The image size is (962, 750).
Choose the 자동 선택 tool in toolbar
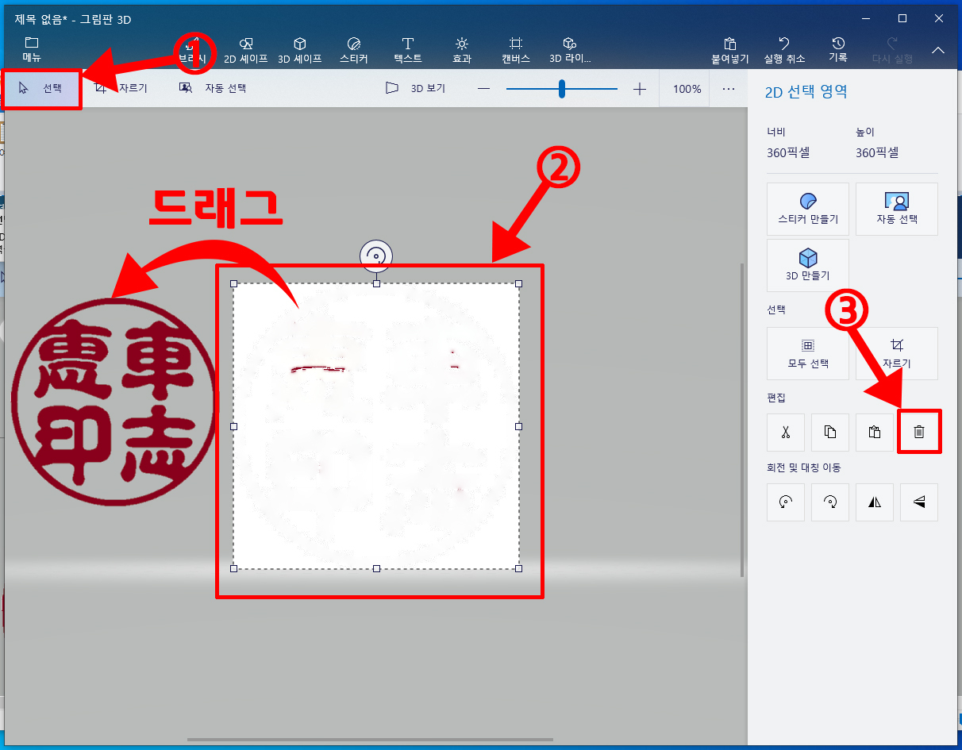pyautogui.click(x=213, y=88)
